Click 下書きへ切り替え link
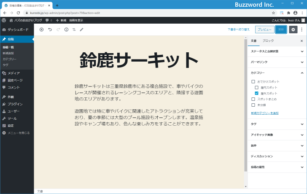This screenshot has height=194, width=307. [239, 30]
